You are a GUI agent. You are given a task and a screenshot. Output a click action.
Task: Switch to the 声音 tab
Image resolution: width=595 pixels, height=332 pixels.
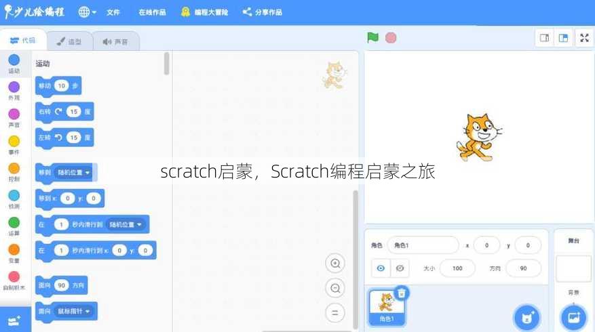(x=115, y=41)
